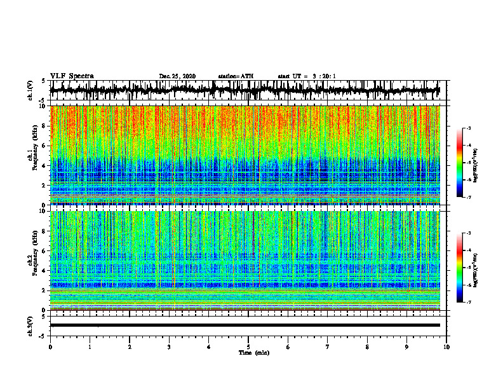Click the ch.2 spectrogram color scale bar

(x=459, y=268)
